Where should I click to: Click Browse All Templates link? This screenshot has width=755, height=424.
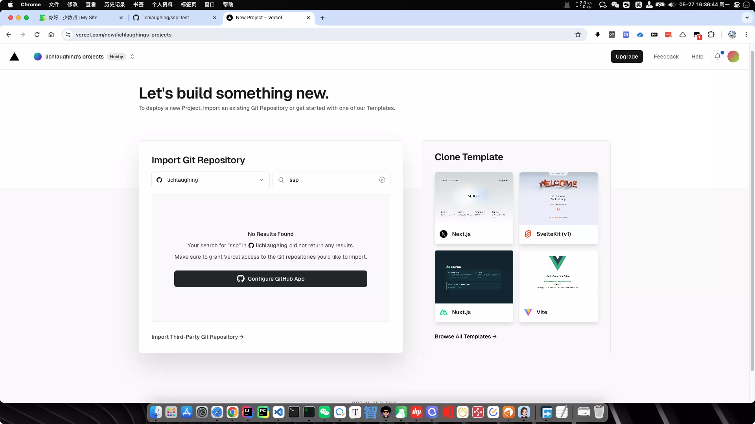465,336
